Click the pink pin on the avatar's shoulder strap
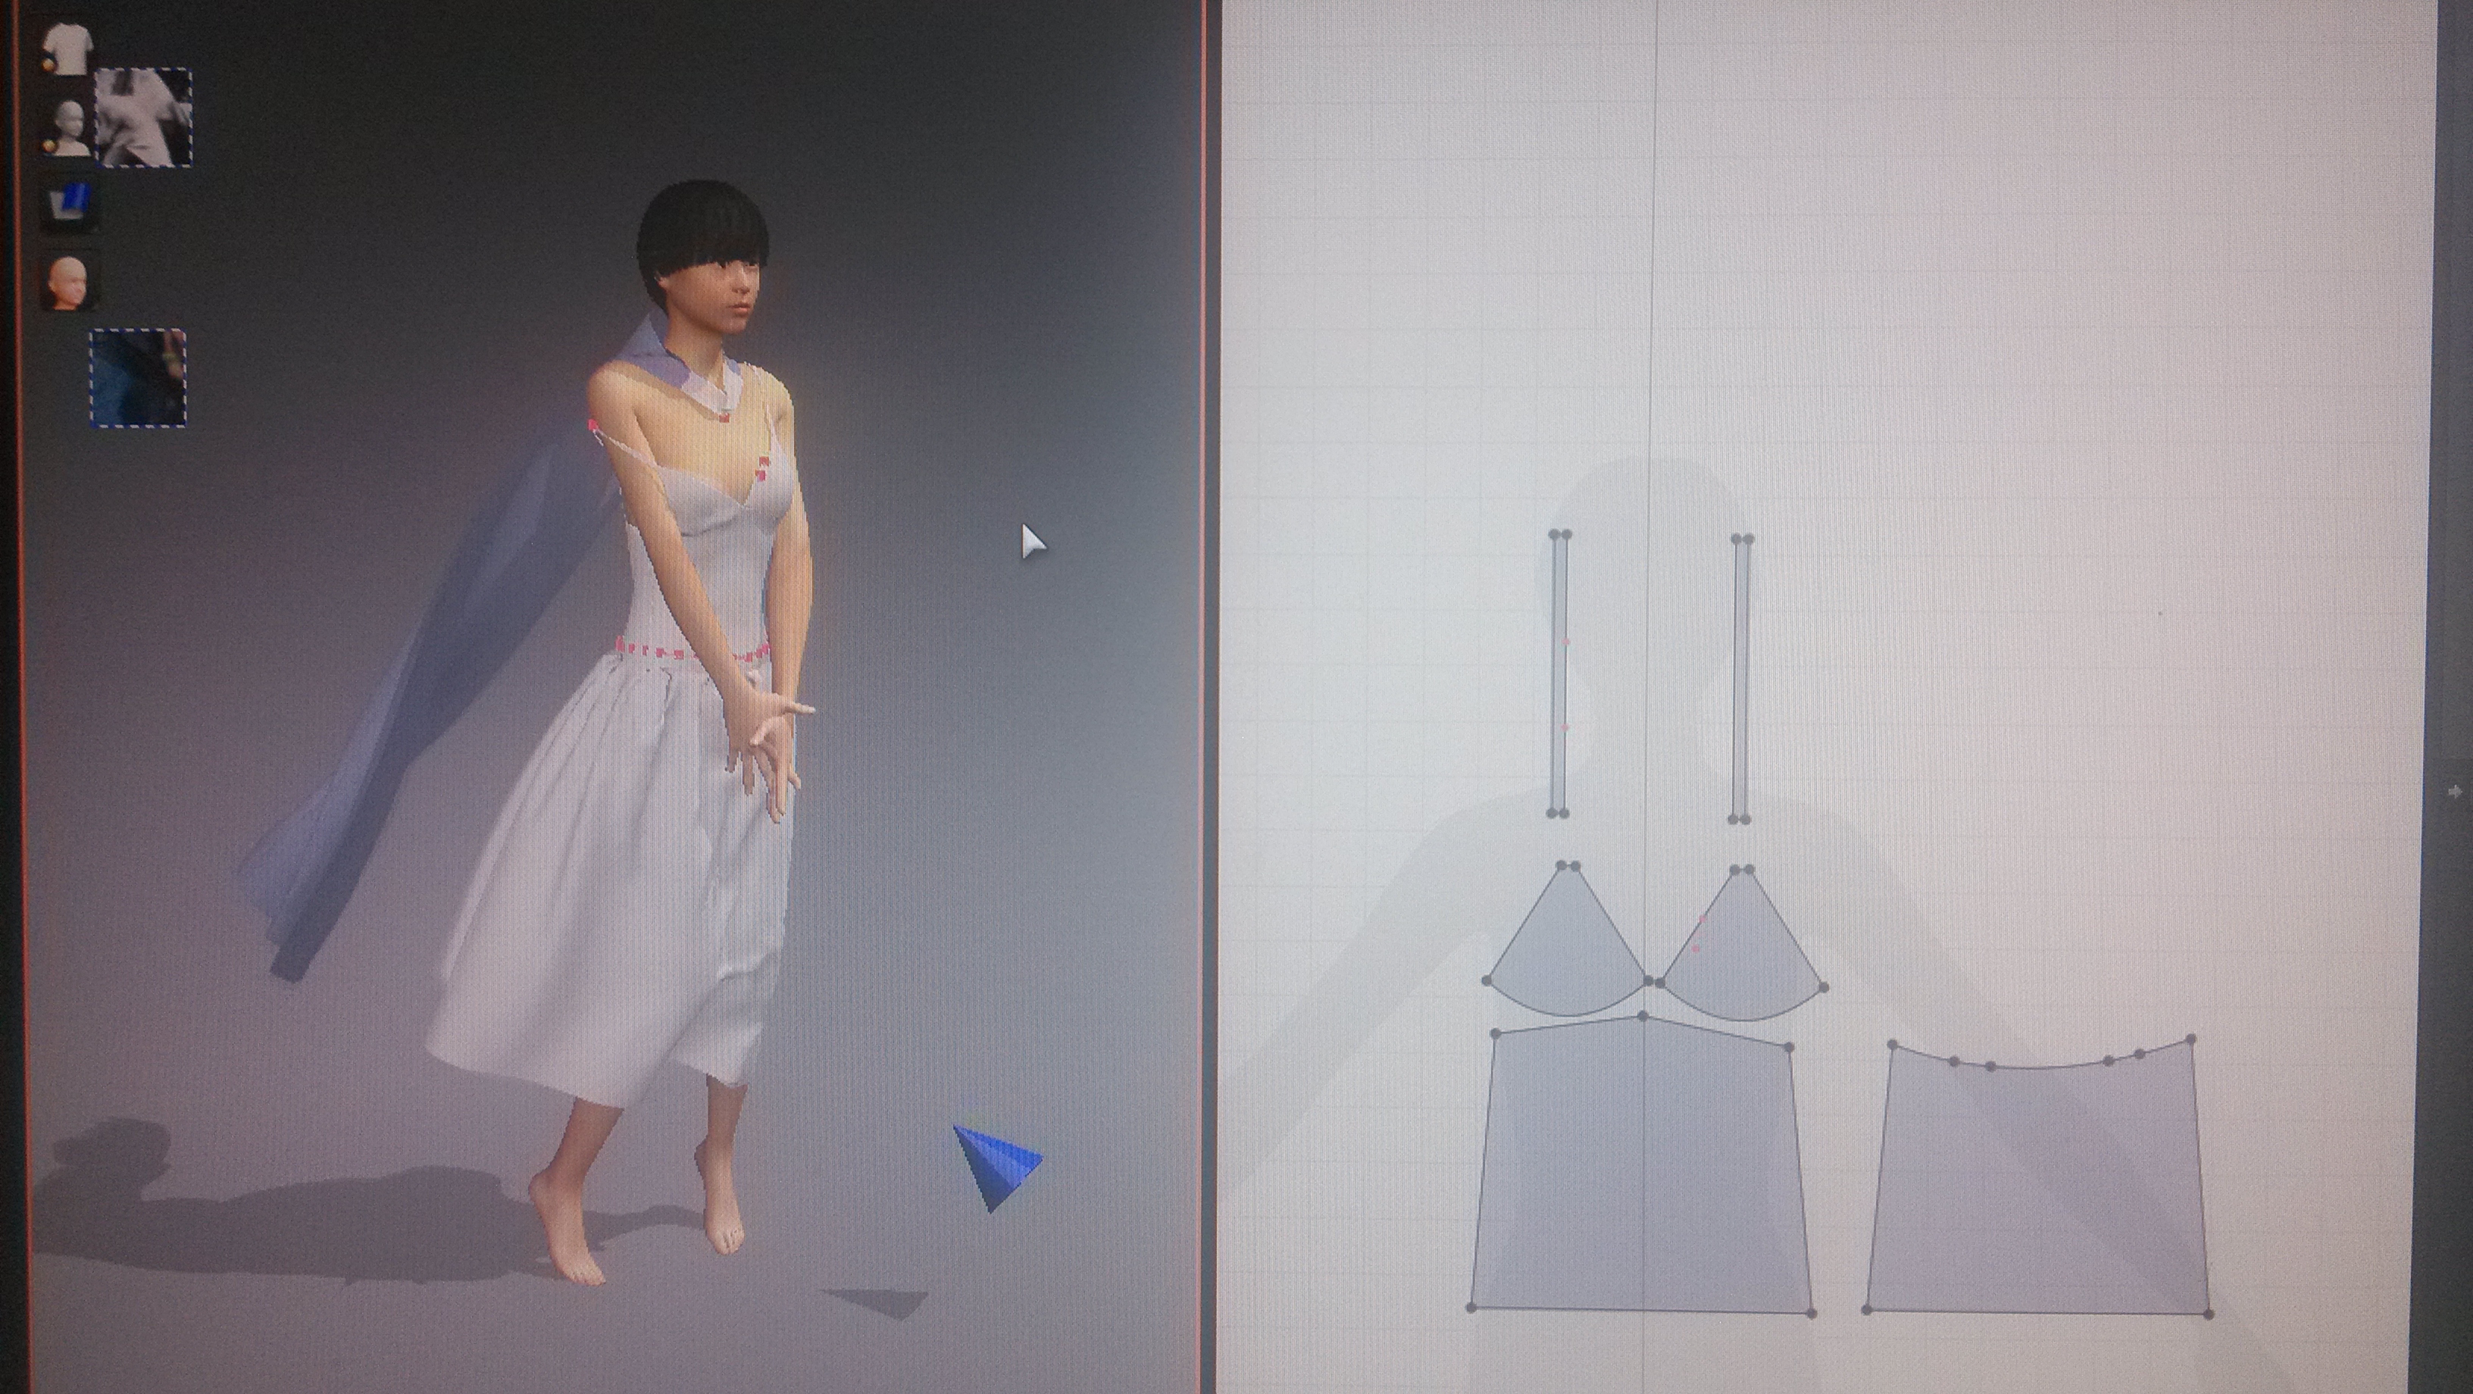Image resolution: width=2473 pixels, height=1394 pixels. tap(593, 425)
